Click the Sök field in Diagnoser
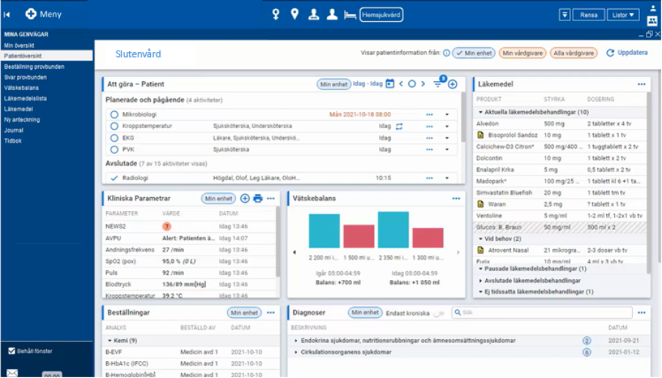662x378 pixels. click(542, 313)
